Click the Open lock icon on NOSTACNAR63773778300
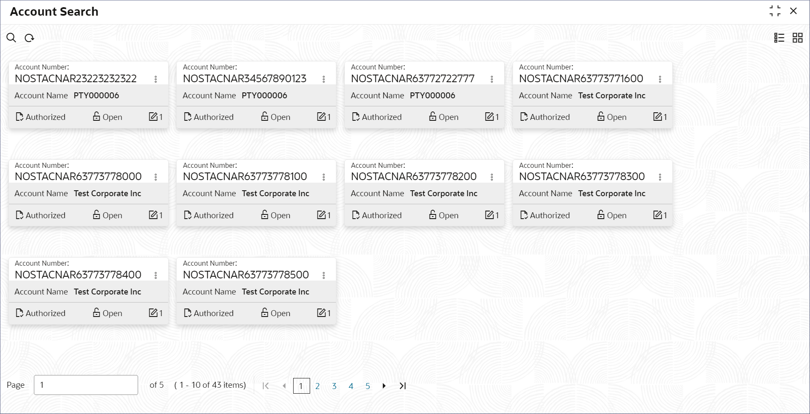810x414 pixels. [600, 215]
